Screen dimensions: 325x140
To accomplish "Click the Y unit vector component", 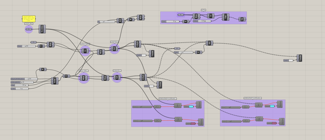I will coord(41,46).
